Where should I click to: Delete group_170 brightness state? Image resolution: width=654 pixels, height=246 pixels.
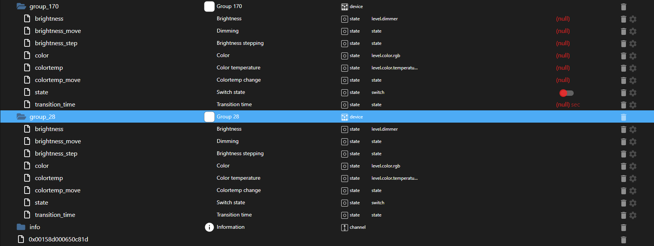tap(623, 19)
